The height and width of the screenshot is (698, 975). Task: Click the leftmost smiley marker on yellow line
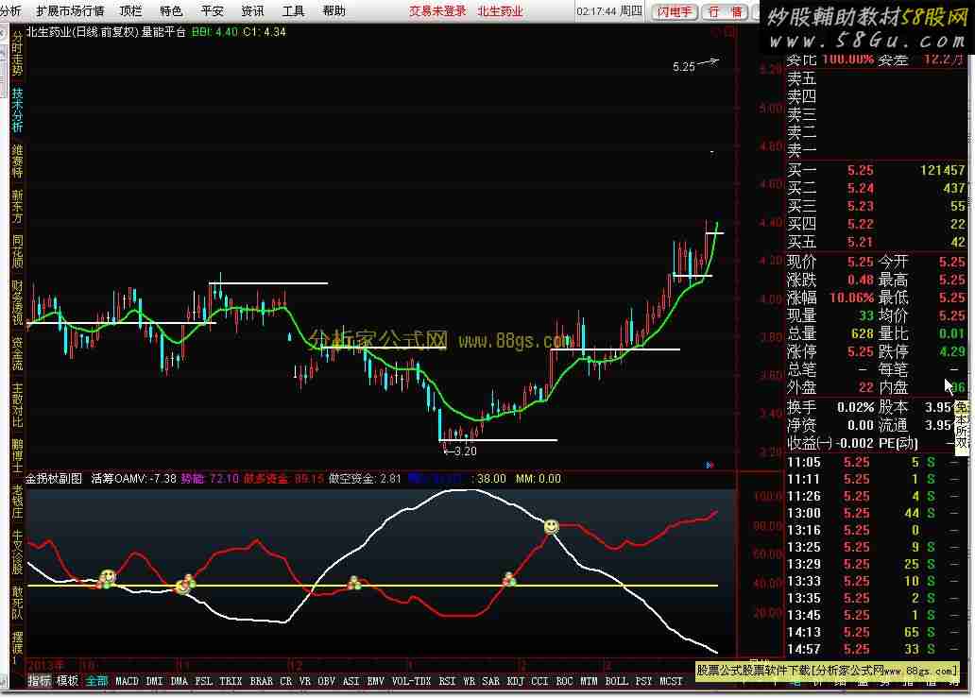coord(107,577)
